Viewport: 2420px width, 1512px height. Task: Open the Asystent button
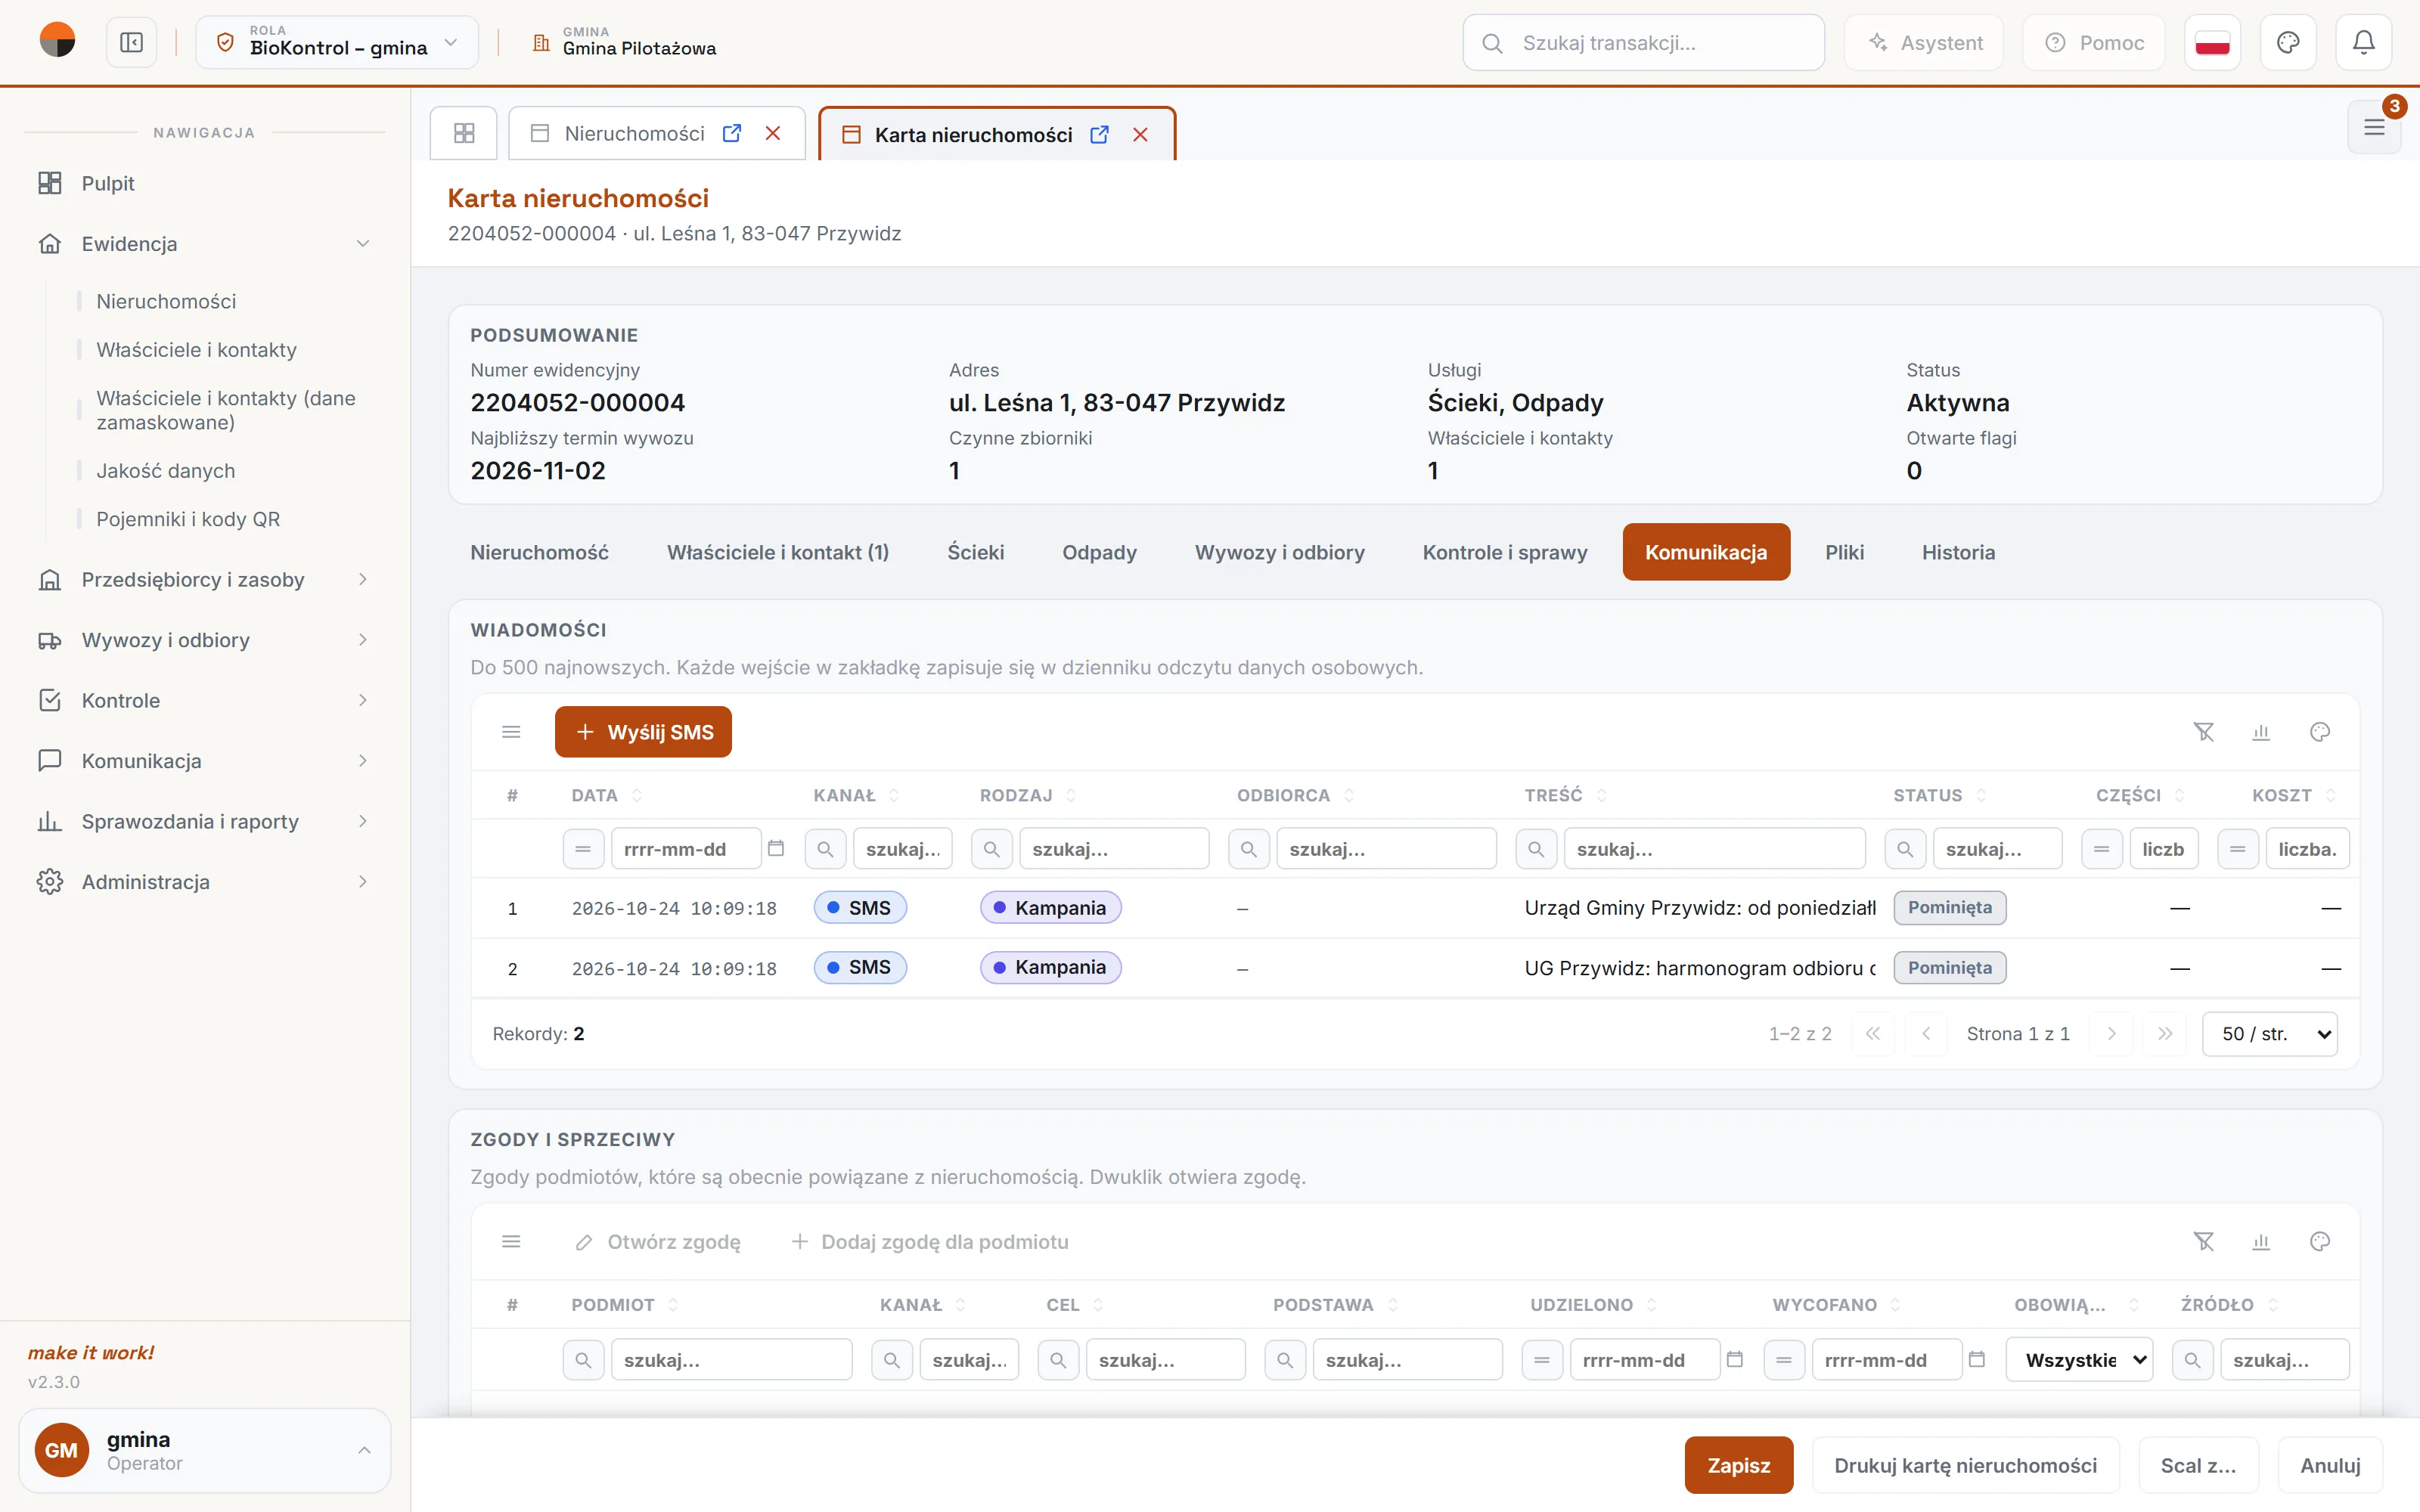1923,42
